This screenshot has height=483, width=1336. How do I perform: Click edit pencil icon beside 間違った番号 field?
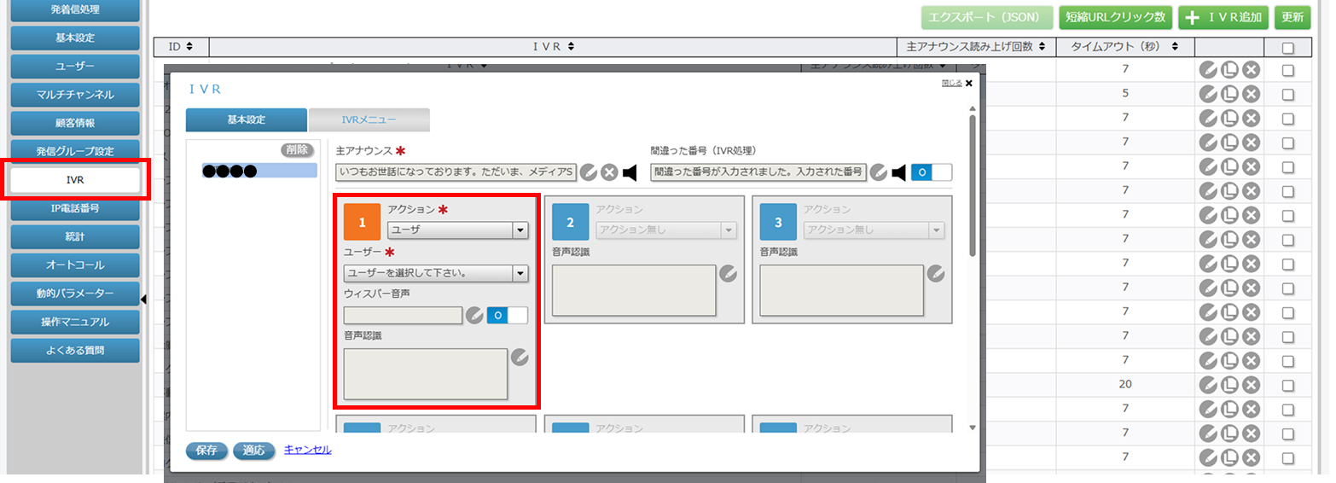(878, 173)
